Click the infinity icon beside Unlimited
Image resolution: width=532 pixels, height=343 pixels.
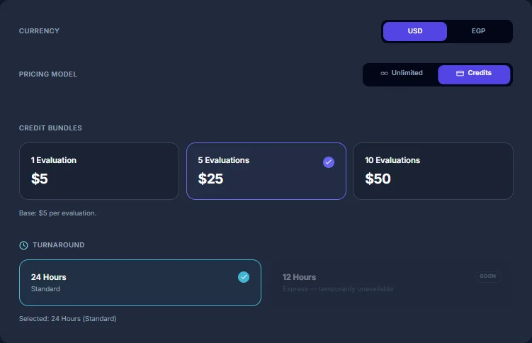(x=384, y=73)
